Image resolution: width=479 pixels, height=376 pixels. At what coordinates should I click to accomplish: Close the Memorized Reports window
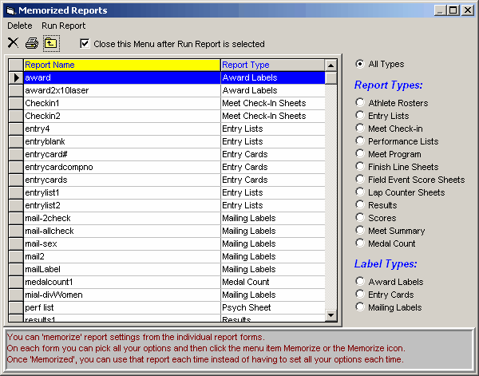click(468, 10)
